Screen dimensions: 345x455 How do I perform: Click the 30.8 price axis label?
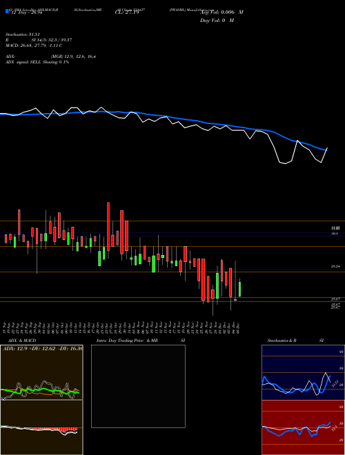click(335, 233)
